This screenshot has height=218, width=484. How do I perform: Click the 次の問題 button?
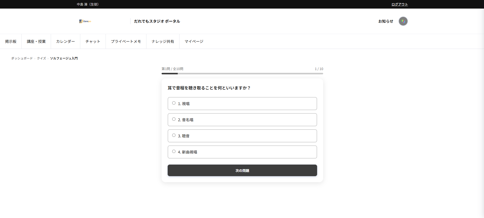click(x=242, y=170)
